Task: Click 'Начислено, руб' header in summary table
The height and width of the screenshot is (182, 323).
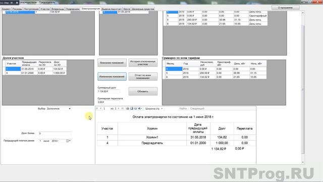Action: 207,64
